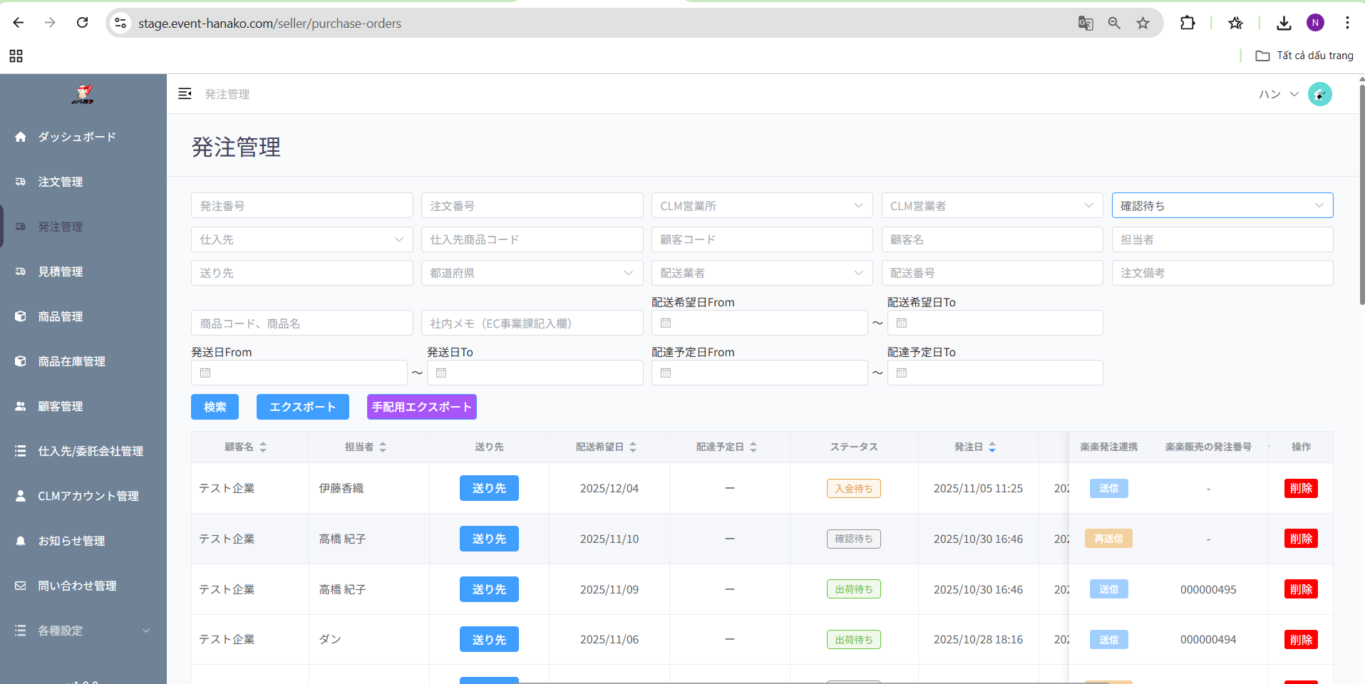Screen dimensions: 1365x684
Task: Go to 注文管理 in sidebar
Action: pos(61,182)
